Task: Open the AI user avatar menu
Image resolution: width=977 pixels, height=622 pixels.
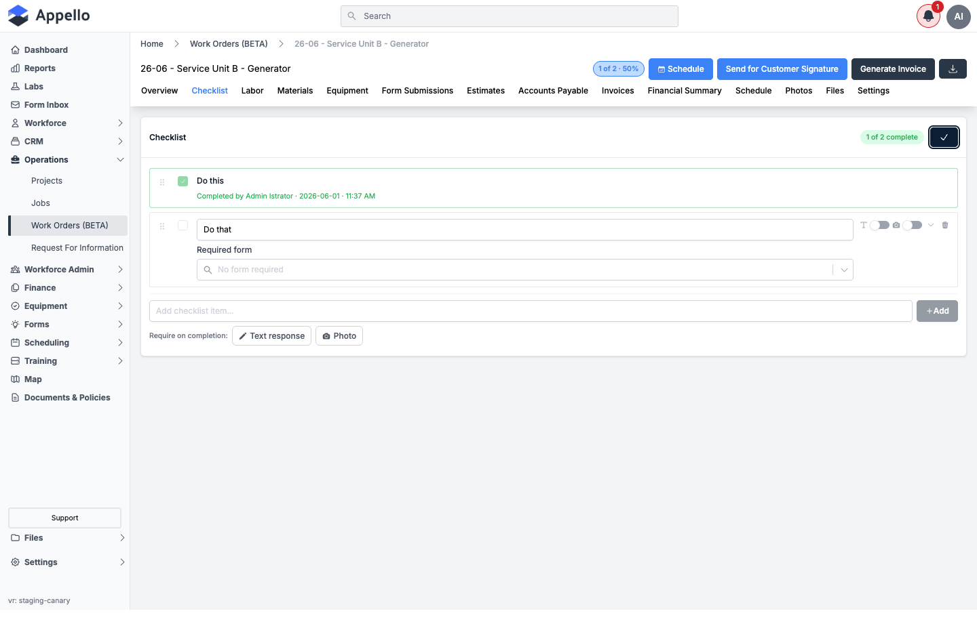Action: click(959, 16)
